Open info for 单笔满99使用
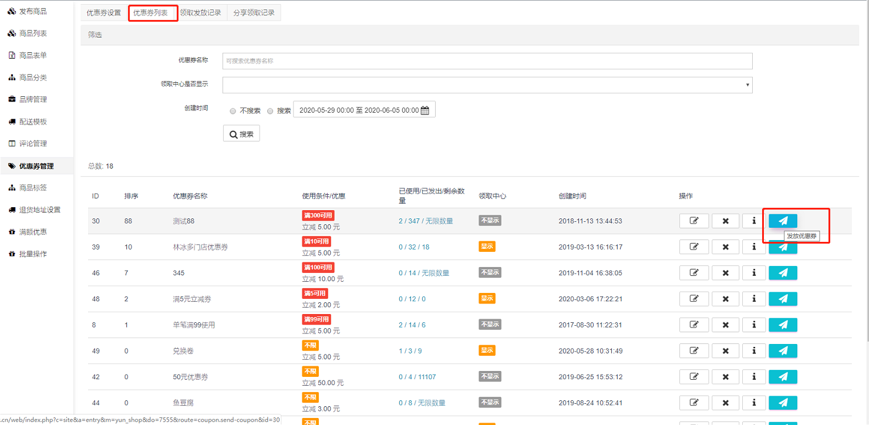 coord(754,325)
